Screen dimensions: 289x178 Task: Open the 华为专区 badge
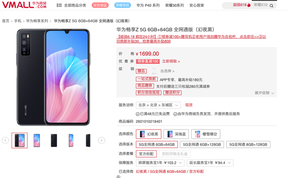coord(100,5)
